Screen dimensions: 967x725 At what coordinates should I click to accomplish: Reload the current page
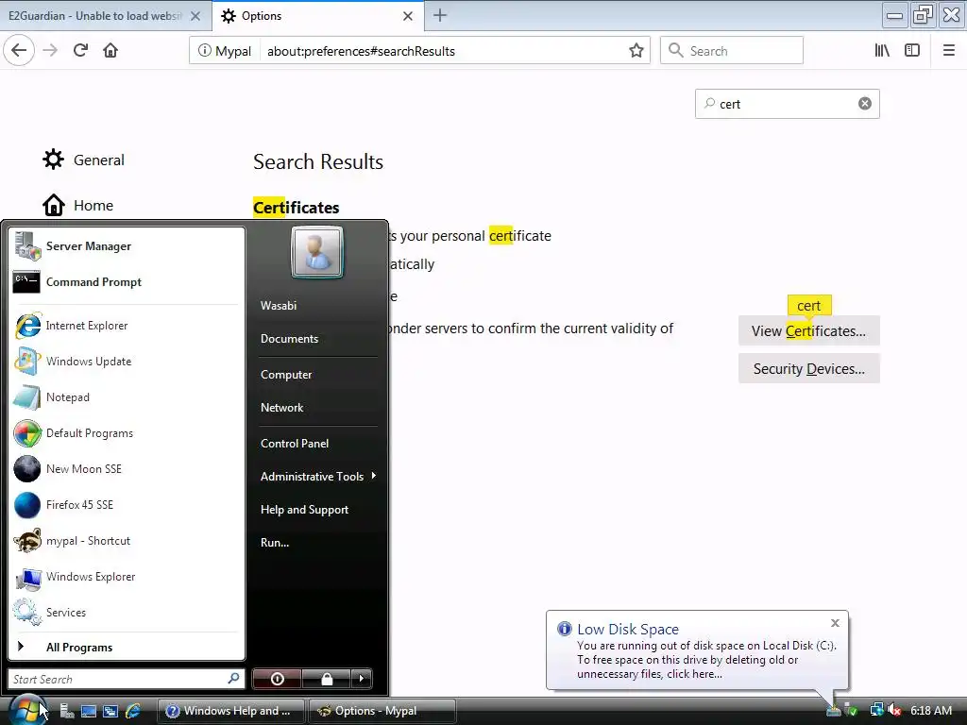[x=80, y=51]
